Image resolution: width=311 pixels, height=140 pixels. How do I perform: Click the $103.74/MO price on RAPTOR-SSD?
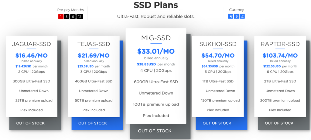click(280, 55)
